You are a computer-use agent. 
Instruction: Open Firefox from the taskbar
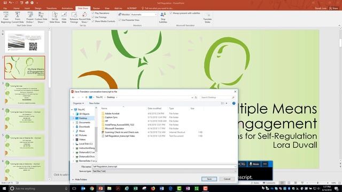pos(153,188)
